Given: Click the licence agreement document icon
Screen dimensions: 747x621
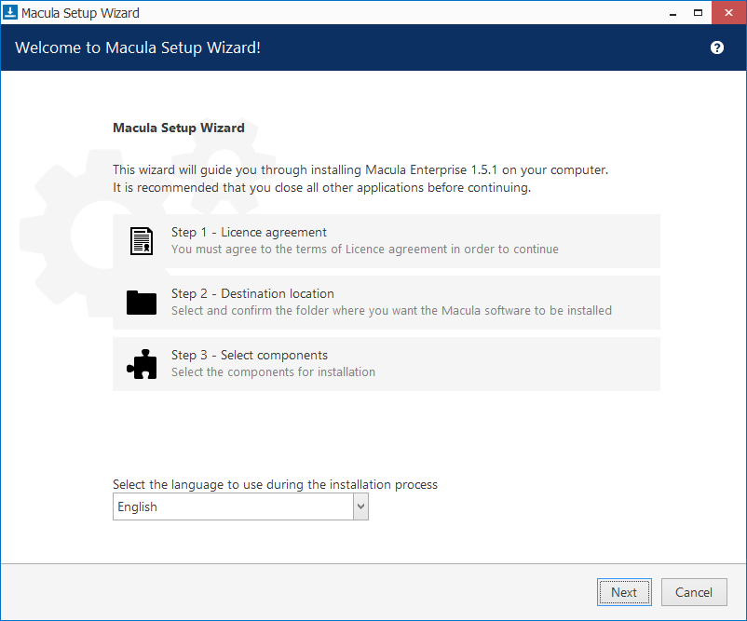Looking at the screenshot, I should point(142,241).
